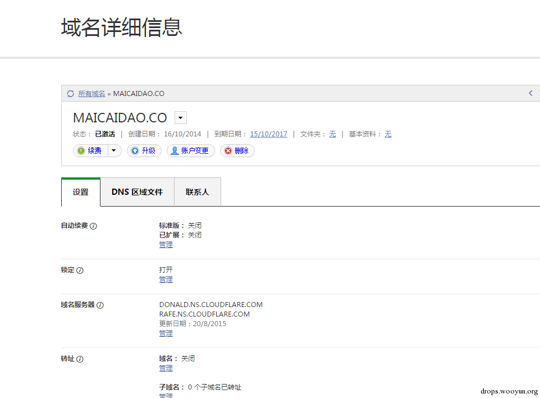The width and height of the screenshot is (540, 398).
Task: Click the 标准版: 关闭 text
Action: pos(180,226)
